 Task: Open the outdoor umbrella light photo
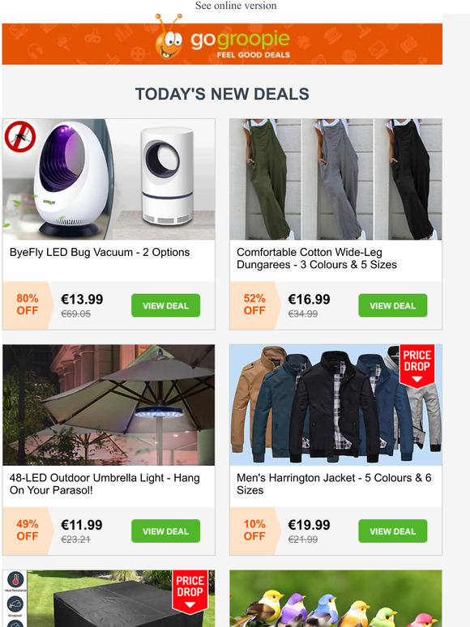pyautogui.click(x=109, y=405)
